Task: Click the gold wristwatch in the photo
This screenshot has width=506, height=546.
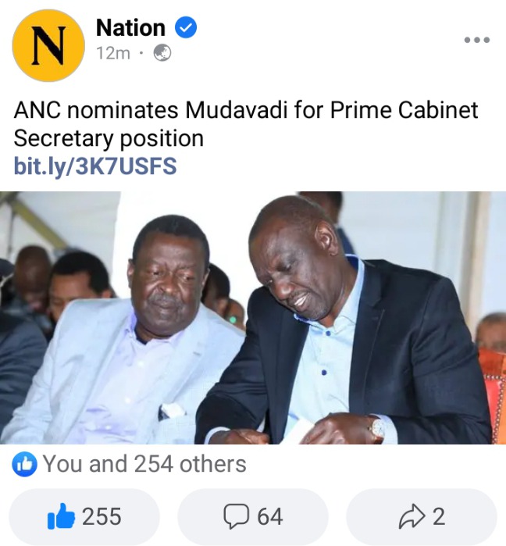Action: point(377,429)
